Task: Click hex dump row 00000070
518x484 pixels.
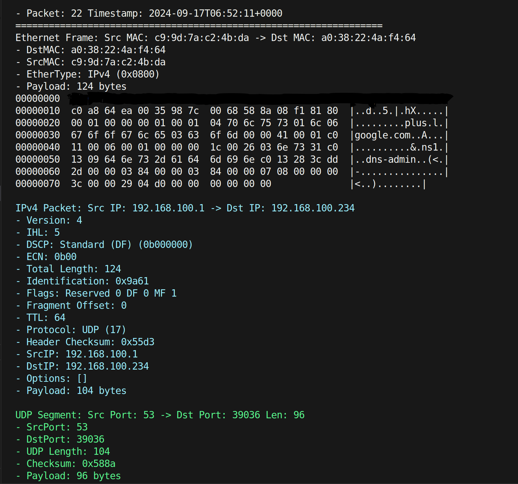Action: pyautogui.click(x=221, y=184)
